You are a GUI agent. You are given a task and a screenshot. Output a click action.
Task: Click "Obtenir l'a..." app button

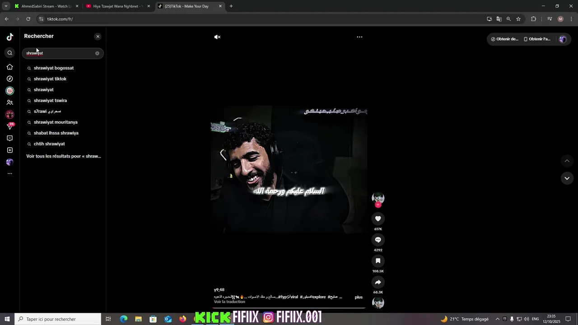(x=537, y=39)
